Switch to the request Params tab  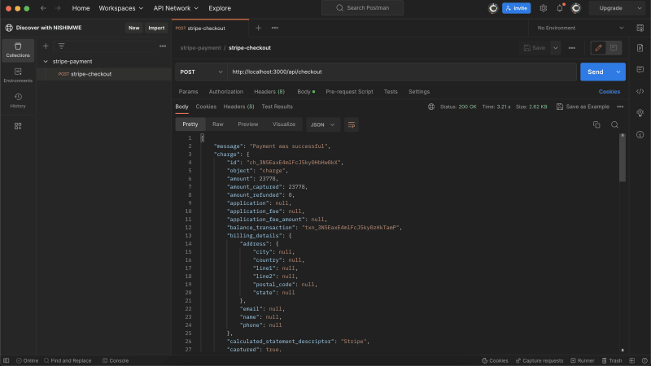coord(188,92)
